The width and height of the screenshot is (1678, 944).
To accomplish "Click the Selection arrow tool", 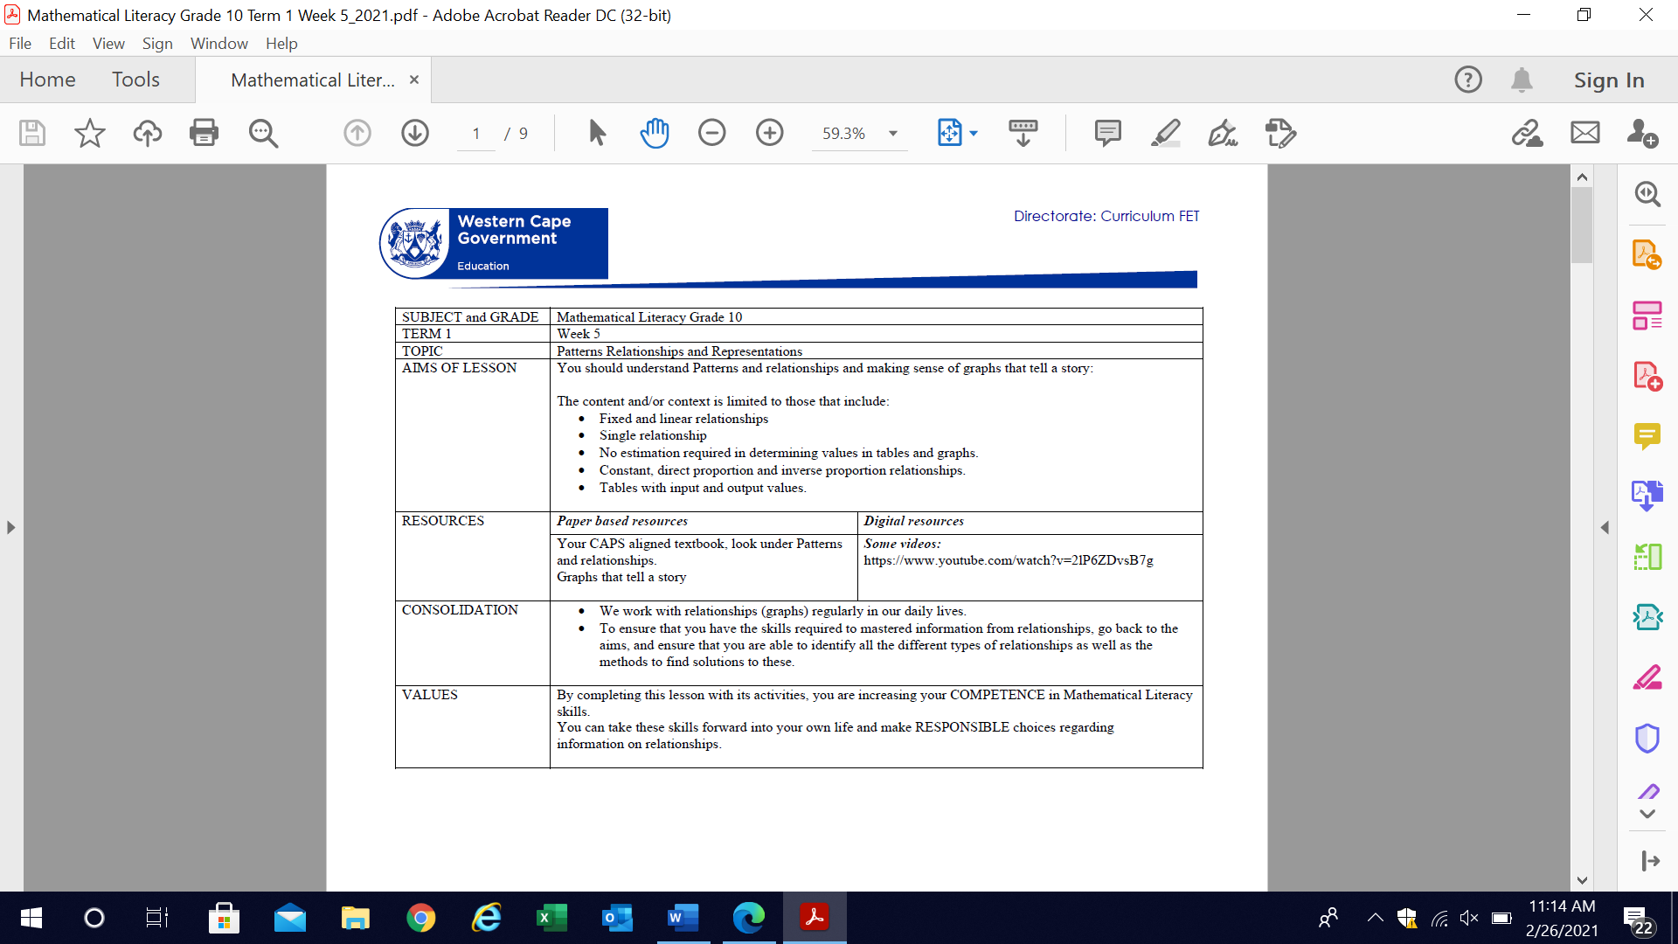I will click(x=597, y=133).
